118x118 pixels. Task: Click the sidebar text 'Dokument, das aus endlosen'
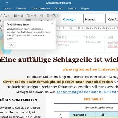[x=20, y=108]
